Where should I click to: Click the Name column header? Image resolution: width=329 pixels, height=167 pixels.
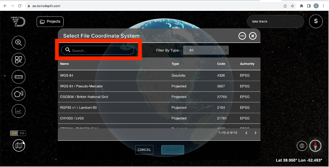[x=65, y=64]
